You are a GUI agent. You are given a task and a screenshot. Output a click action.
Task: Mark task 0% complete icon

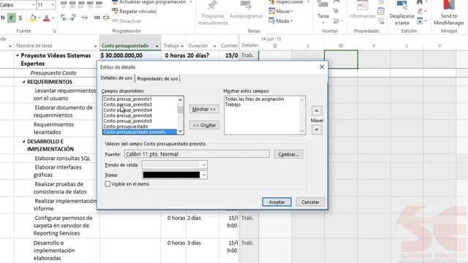[x=64, y=4]
